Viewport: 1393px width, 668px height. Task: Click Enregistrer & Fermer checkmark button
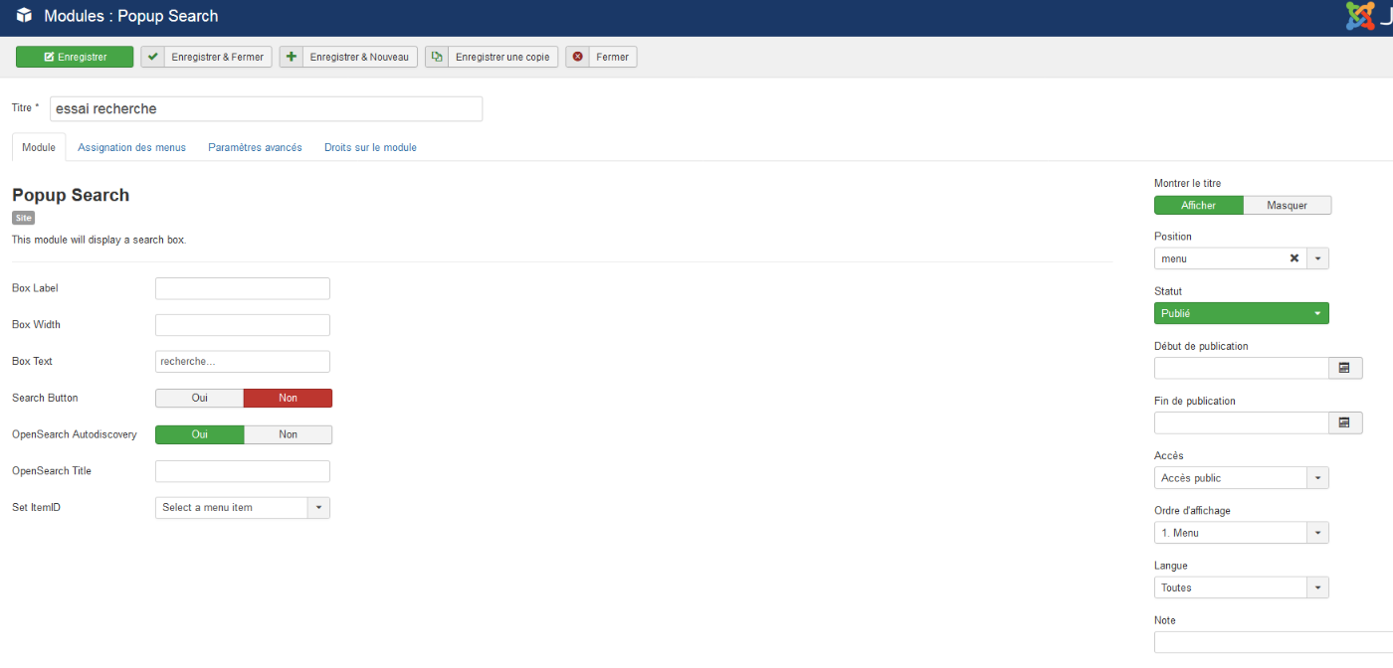coord(206,57)
